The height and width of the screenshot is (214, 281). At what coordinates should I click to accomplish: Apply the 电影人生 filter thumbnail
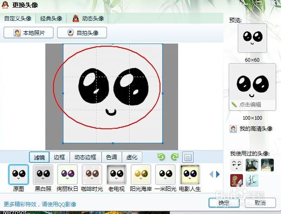click(x=190, y=175)
